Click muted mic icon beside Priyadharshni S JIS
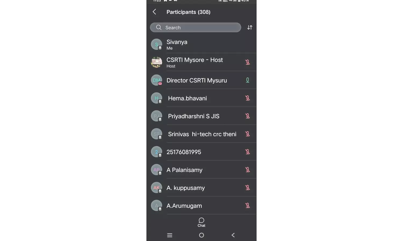The width and height of the screenshot is (403, 241). tap(247, 116)
